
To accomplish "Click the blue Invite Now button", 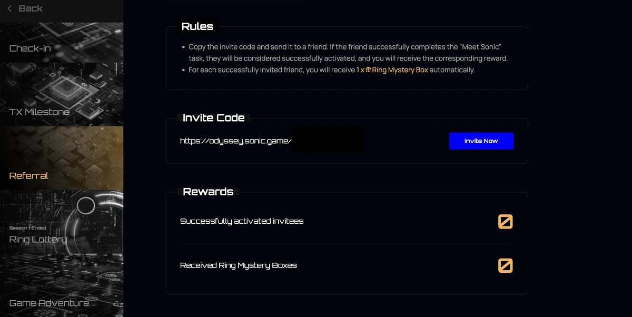I will tap(481, 141).
